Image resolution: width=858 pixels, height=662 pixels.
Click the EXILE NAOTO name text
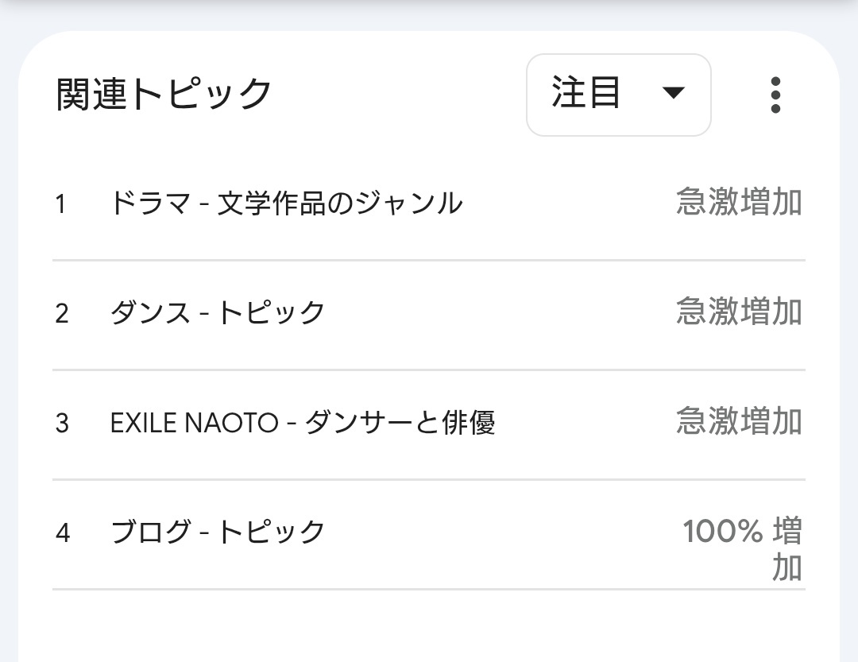[195, 424]
